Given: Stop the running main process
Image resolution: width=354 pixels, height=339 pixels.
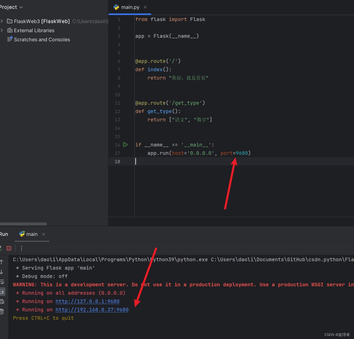Looking at the screenshot, I should click(9, 248).
